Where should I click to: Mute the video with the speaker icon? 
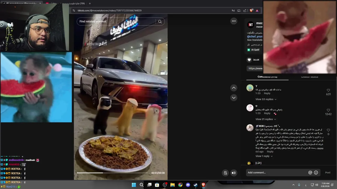[234, 173]
